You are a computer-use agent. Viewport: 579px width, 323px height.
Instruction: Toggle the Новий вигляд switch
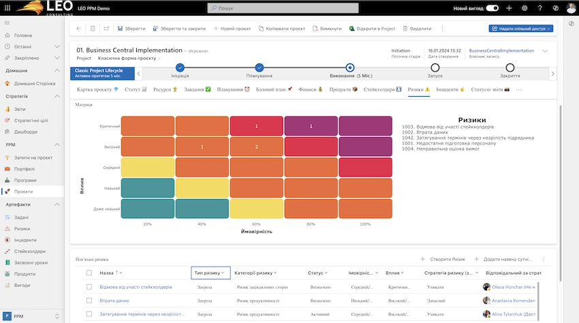(492, 7)
